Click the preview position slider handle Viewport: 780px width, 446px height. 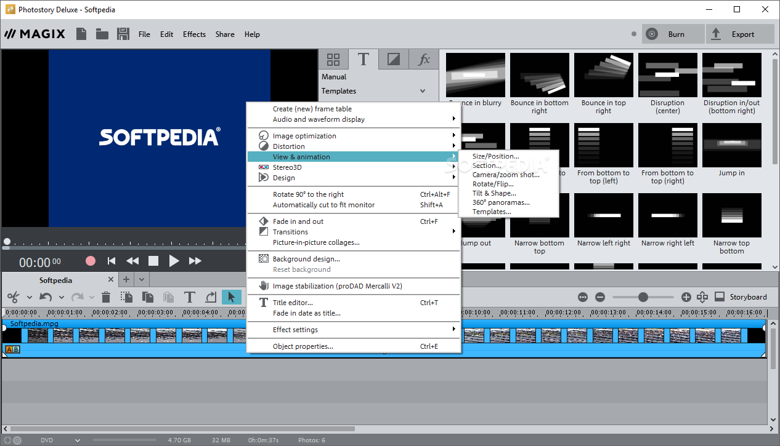pos(7,242)
